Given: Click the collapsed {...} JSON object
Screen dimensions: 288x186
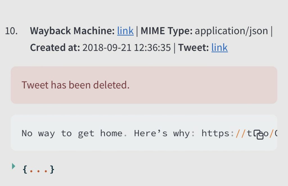Looking at the screenshot, I should [x=38, y=169].
